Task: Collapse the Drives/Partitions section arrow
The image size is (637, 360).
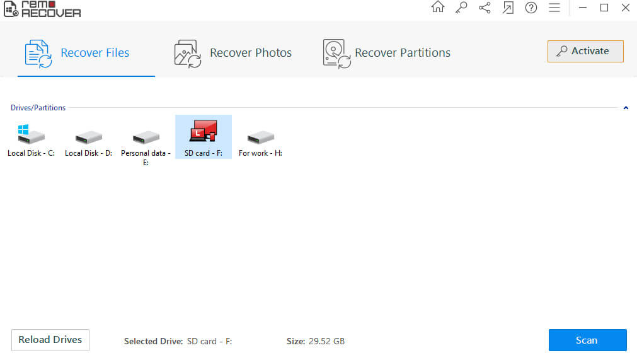Action: (626, 108)
